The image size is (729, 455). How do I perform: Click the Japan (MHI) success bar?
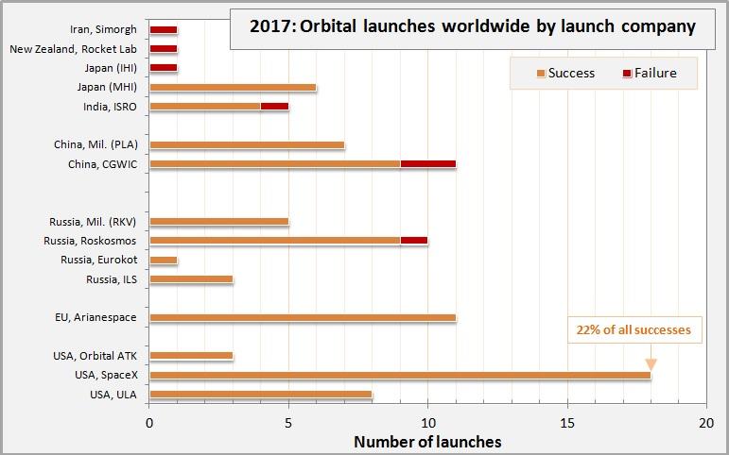click(233, 87)
